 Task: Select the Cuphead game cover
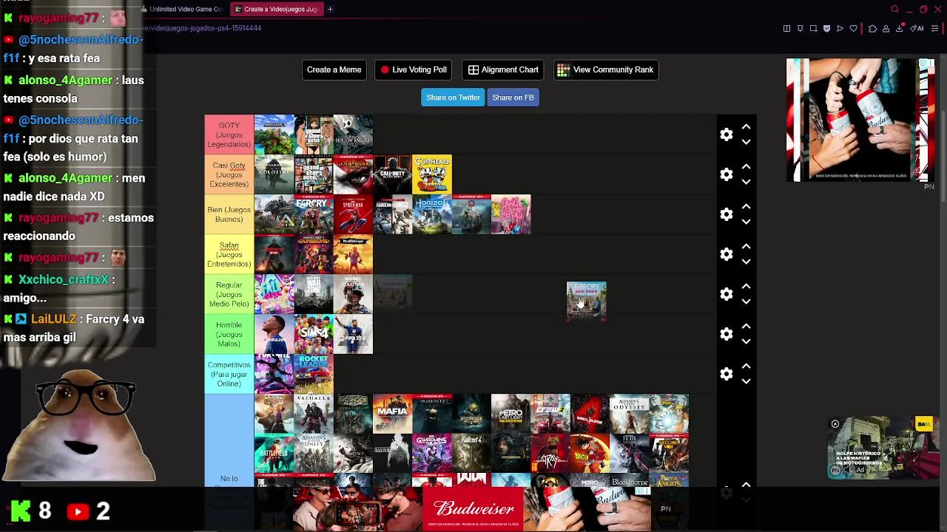432,174
